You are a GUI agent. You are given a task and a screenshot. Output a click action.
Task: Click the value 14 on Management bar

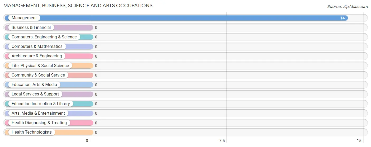coord(343,18)
